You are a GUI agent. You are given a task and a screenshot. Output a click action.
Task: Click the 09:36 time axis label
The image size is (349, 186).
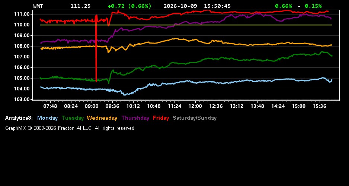[x=112, y=106]
